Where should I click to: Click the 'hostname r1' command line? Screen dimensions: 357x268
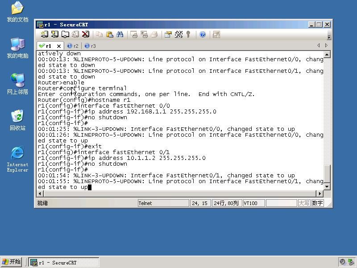(84, 100)
